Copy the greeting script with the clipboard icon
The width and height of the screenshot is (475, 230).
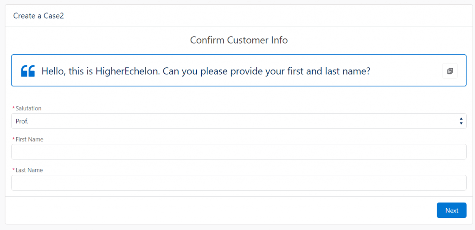tap(450, 71)
